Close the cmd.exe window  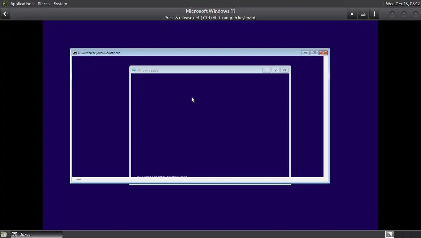323,53
